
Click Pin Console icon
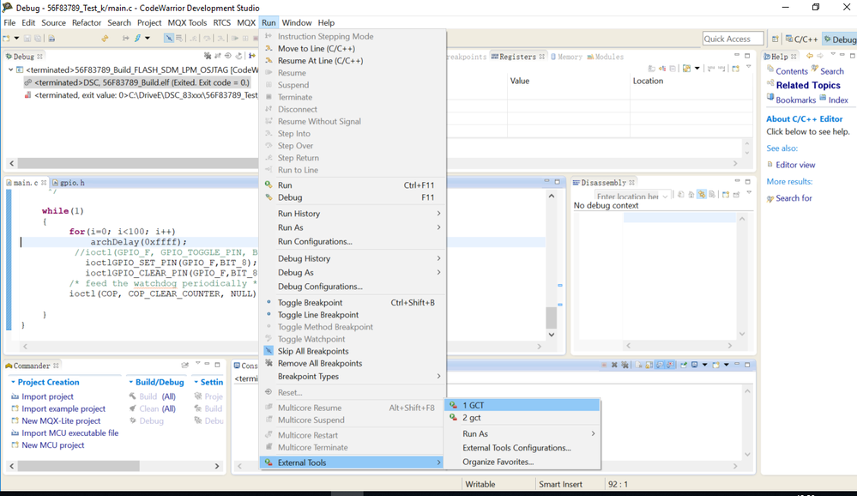coord(683,365)
